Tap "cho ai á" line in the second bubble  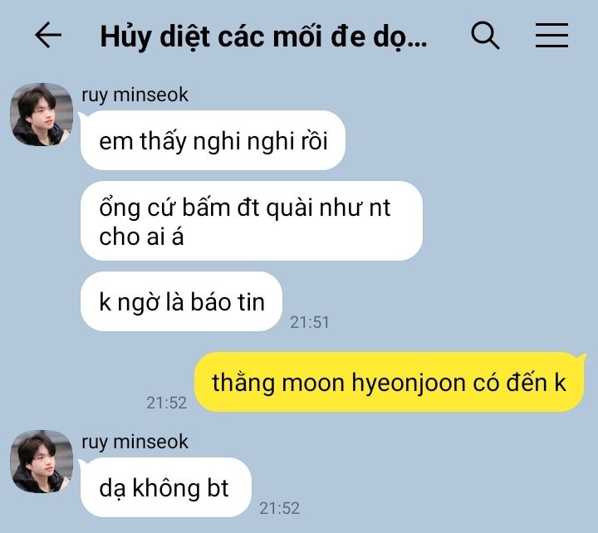tap(141, 237)
